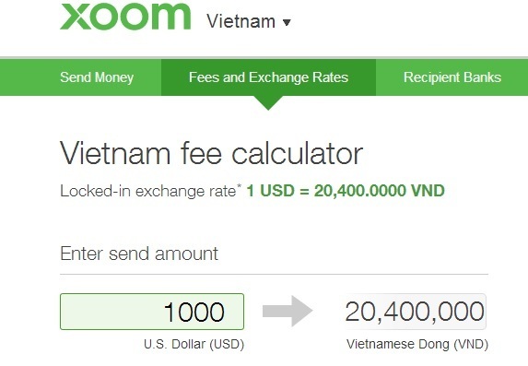Focus the U.S. Dollar send amount field
The image size is (528, 366).
pos(152,312)
